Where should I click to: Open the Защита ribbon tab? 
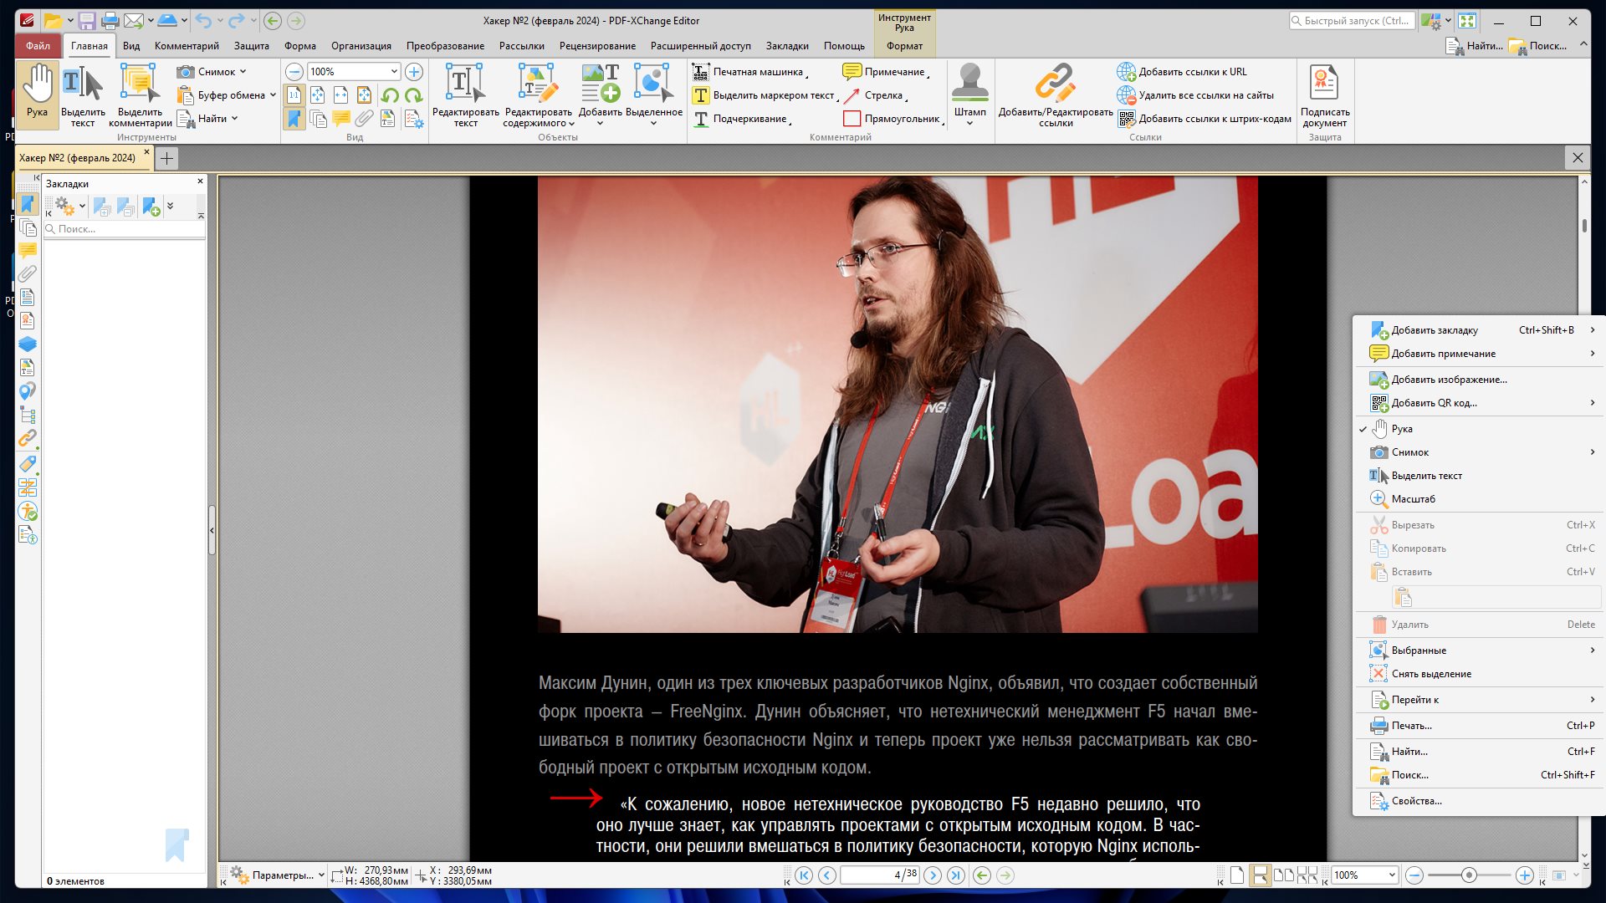[251, 46]
